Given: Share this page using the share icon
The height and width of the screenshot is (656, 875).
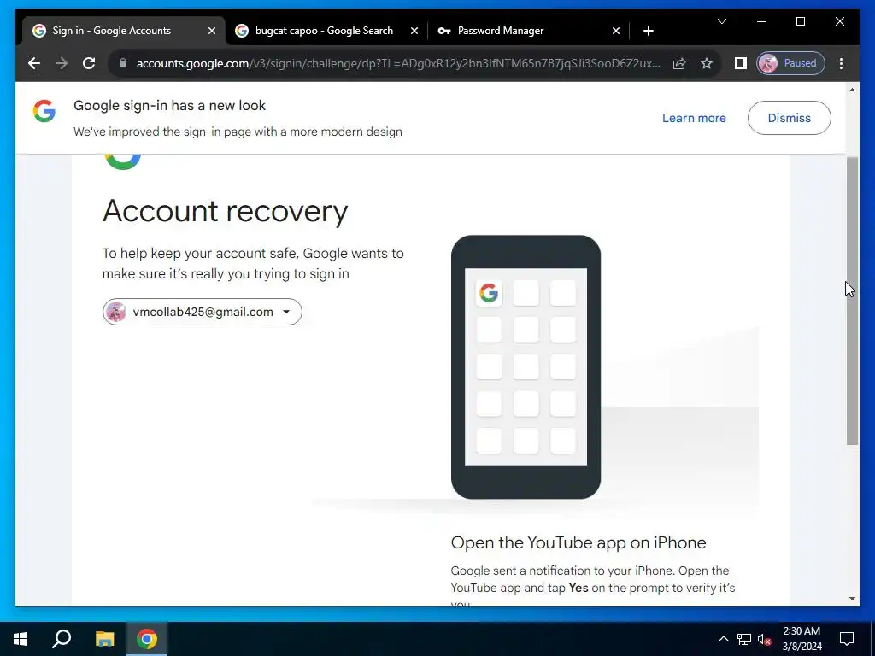Looking at the screenshot, I should (679, 63).
